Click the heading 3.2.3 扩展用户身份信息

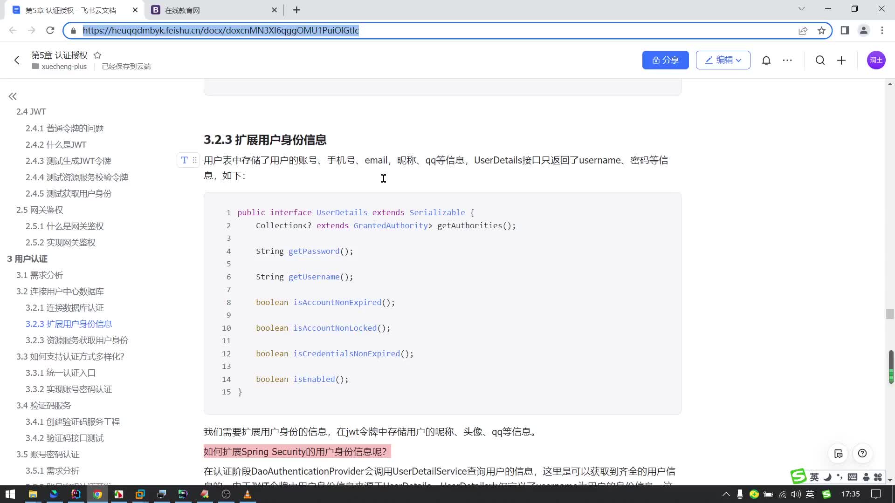[x=265, y=140]
